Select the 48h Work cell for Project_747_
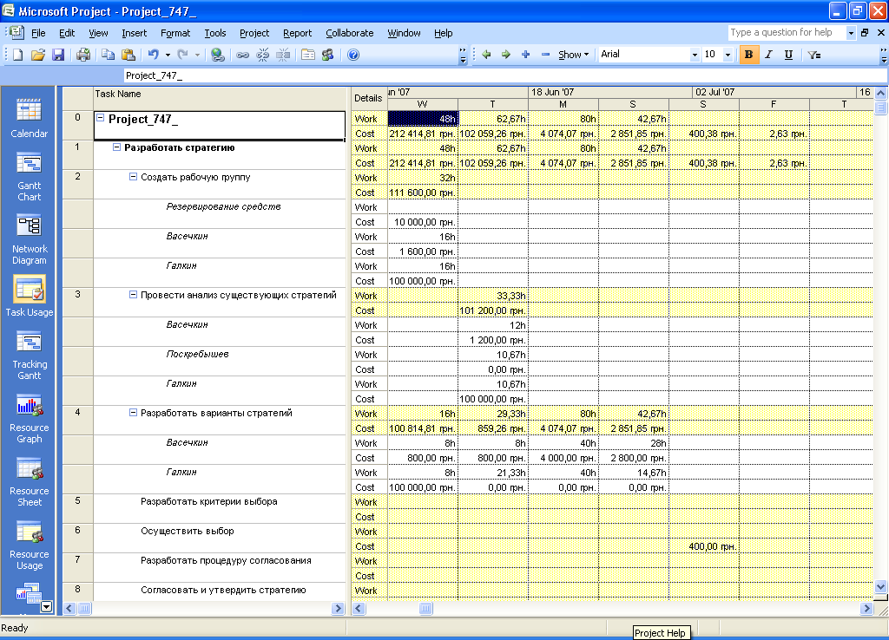 (423, 118)
